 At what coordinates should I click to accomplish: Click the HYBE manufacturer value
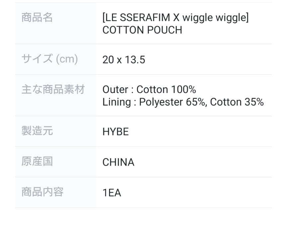point(115,132)
